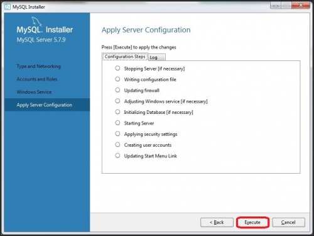Viewport: 314px width, 236px height.
Task: Click the 'Updating firewall' text
Action: point(142,91)
